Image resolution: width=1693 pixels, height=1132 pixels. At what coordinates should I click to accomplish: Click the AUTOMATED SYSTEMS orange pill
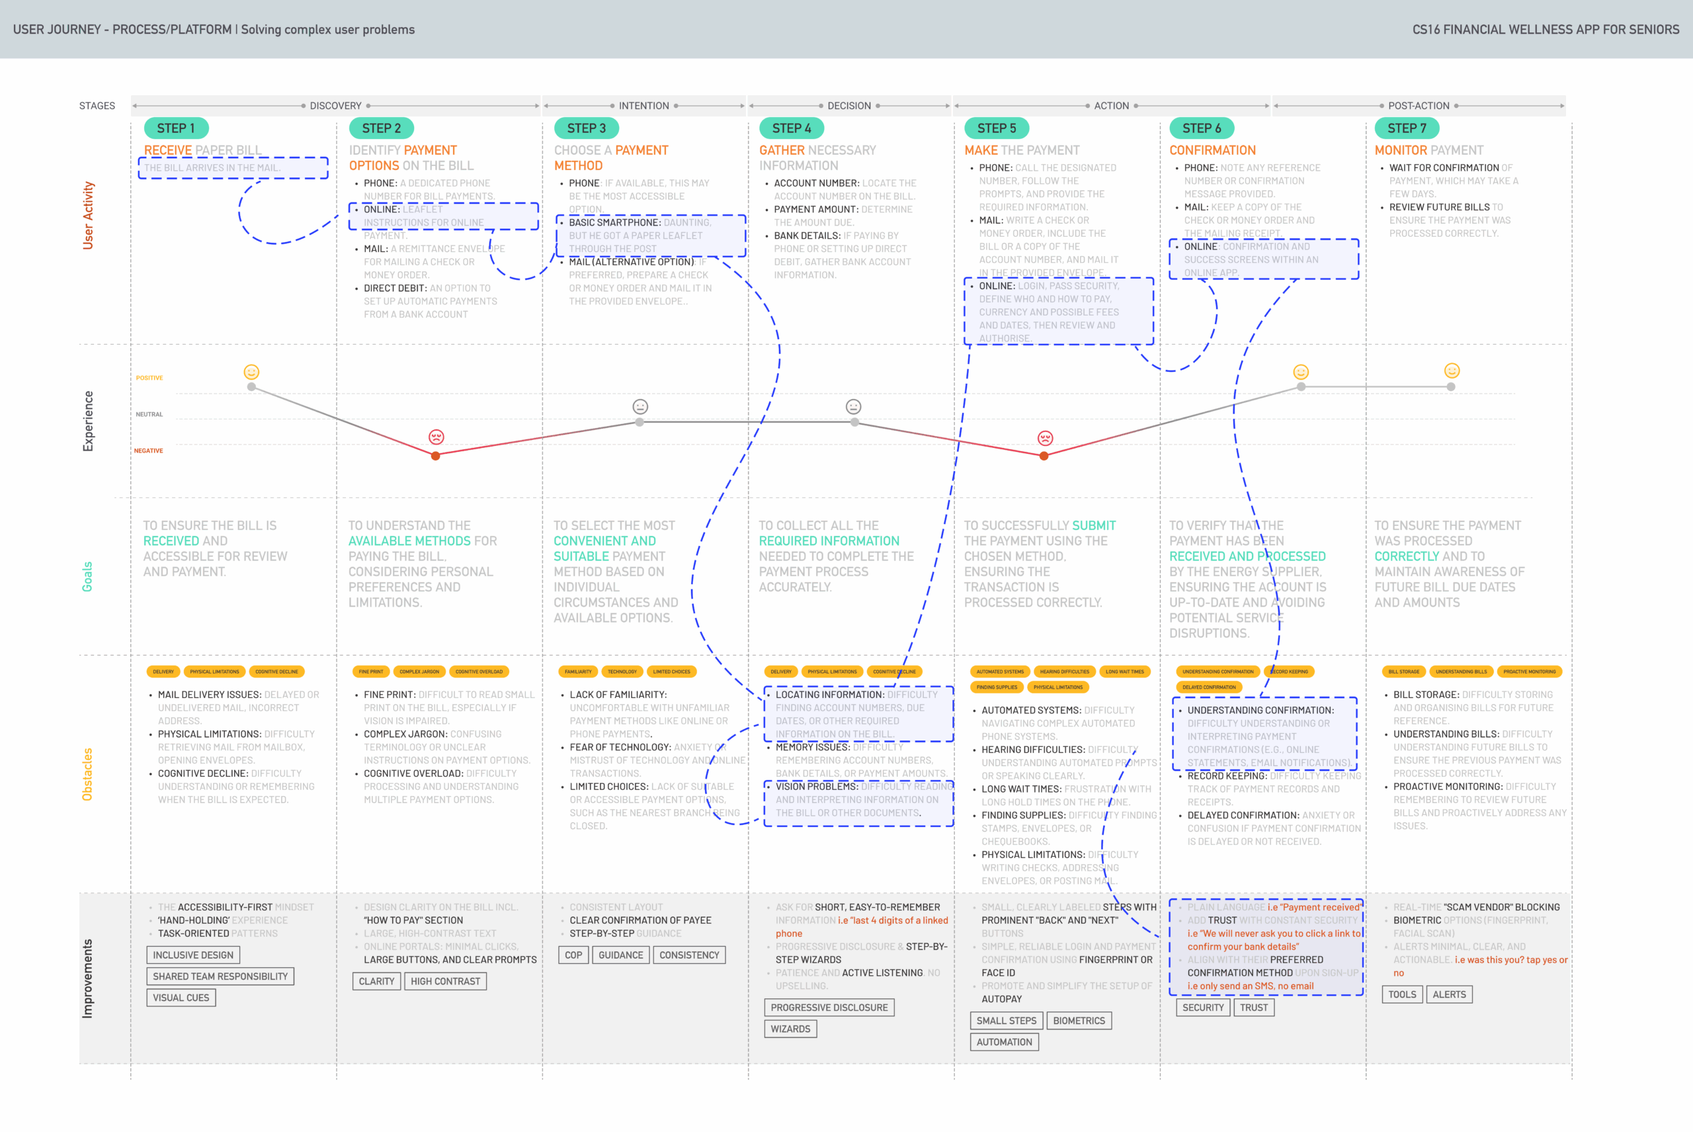click(x=1000, y=672)
